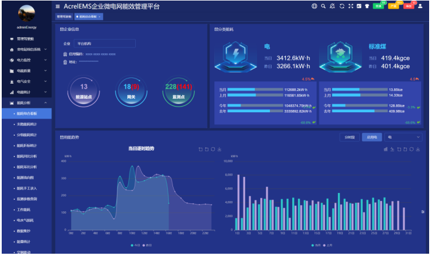Toggle the hamburger menu beside the AcrelEMS title

[x=58, y=6]
